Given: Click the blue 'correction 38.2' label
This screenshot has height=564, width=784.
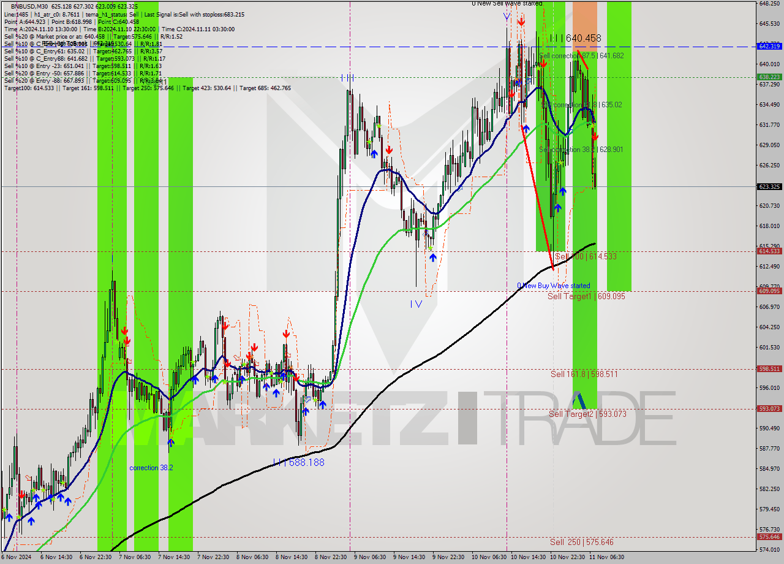Looking at the screenshot, I should [151, 468].
